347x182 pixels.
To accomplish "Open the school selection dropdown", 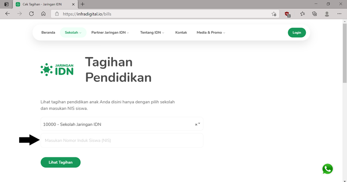I will coord(122,124).
